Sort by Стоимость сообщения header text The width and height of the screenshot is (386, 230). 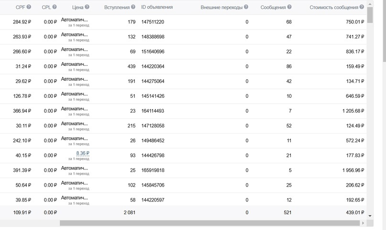334,7
